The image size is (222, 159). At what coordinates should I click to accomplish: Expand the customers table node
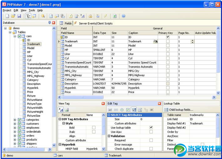(x=15, y=124)
